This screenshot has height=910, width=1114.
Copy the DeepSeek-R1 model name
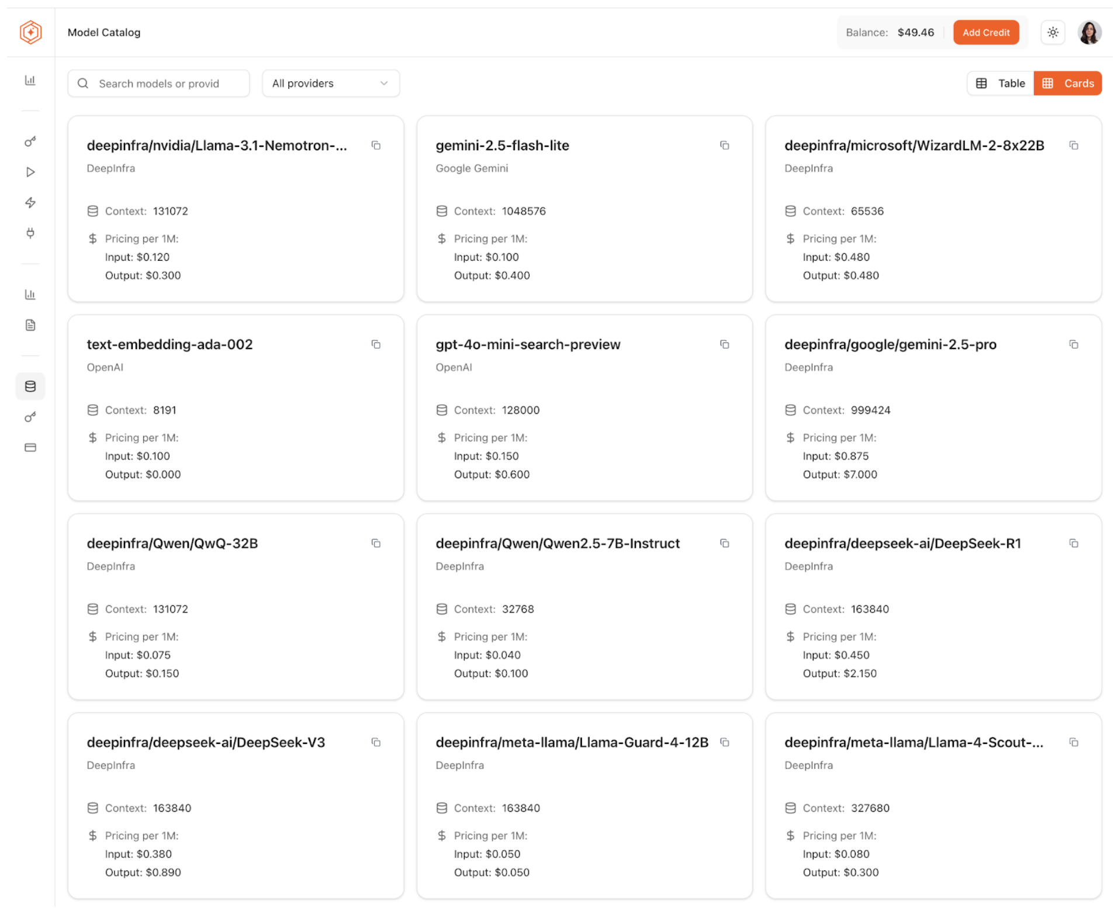(x=1073, y=543)
